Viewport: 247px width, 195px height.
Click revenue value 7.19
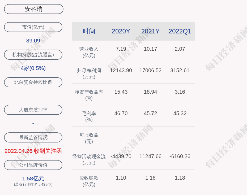coord(121,49)
